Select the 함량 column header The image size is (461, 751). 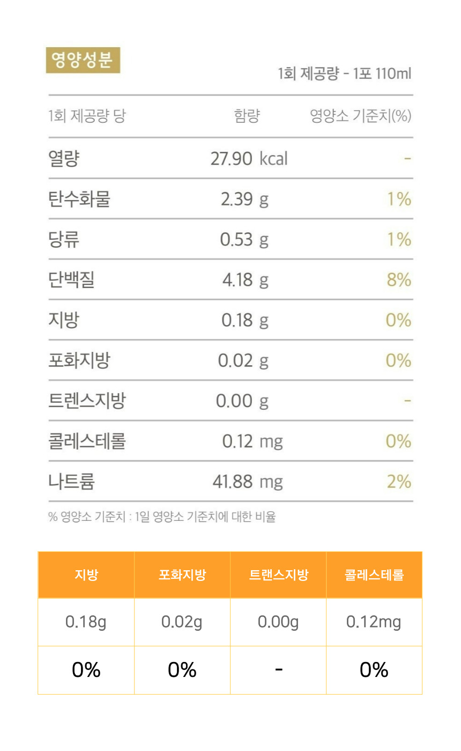[x=247, y=116]
